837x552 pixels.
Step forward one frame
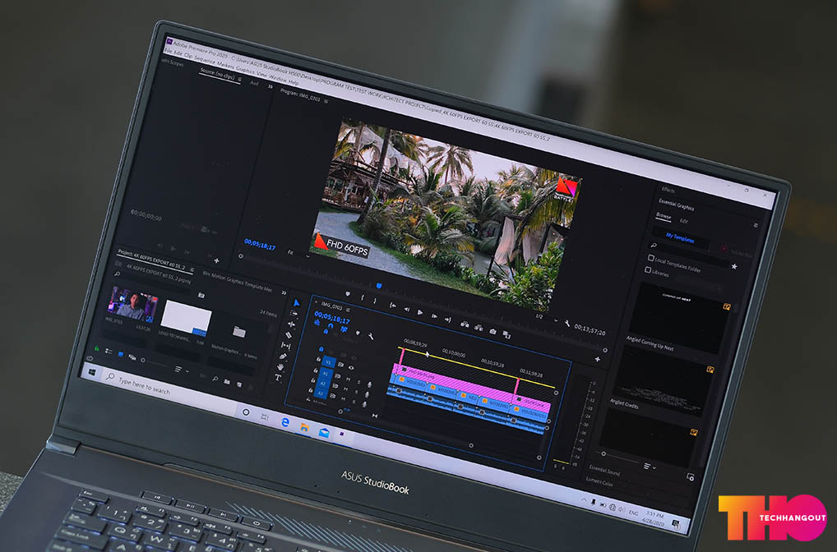tap(434, 315)
